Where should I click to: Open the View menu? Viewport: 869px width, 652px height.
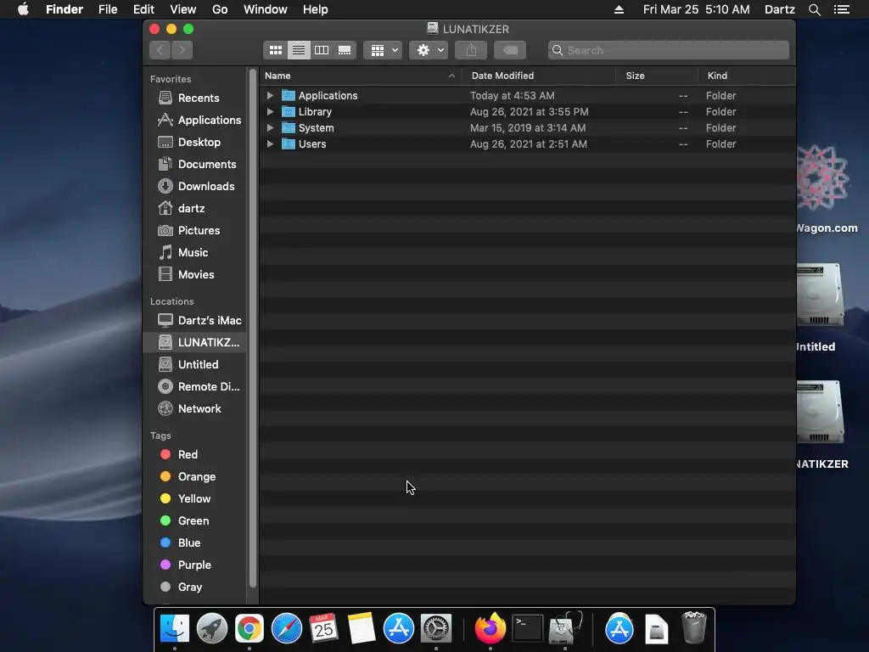(183, 9)
